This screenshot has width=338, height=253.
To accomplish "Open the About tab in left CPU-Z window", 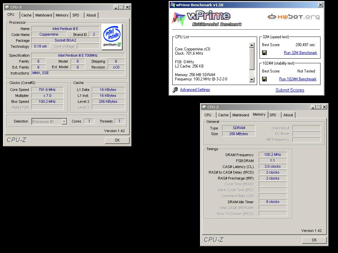I will [x=91, y=15].
